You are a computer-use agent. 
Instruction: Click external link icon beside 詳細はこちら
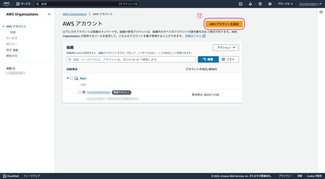[204, 36]
